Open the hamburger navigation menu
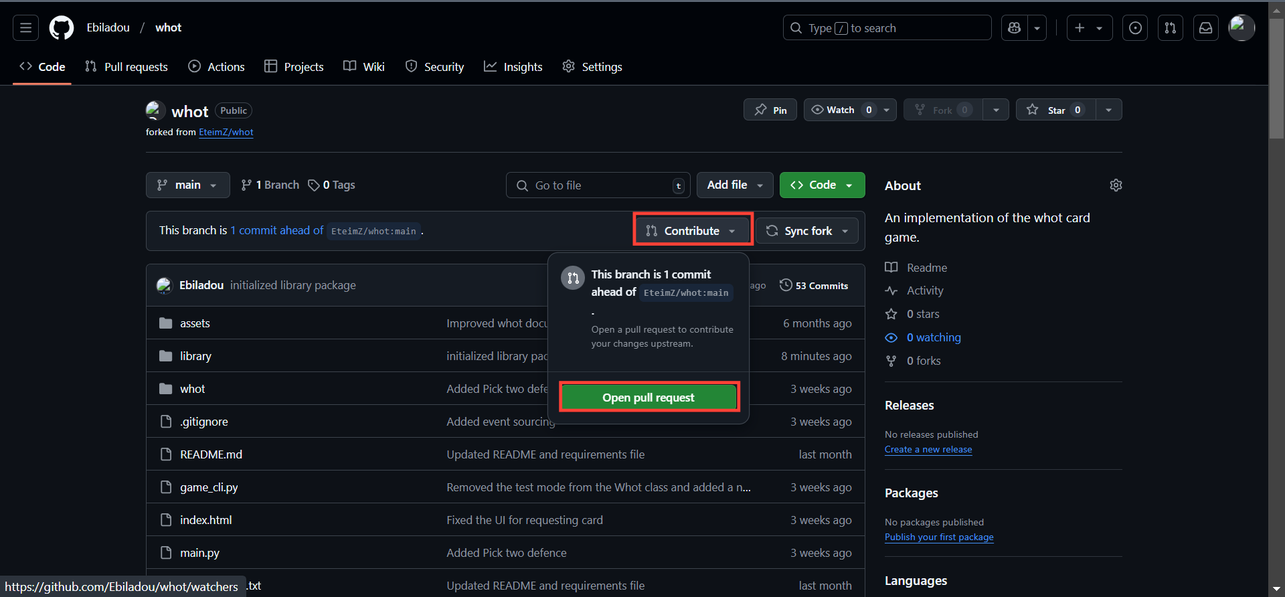This screenshot has height=597, width=1285. (x=25, y=28)
